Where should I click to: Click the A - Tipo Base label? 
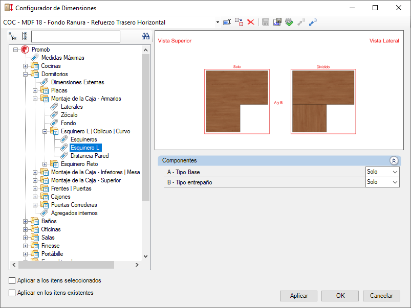coord(183,172)
